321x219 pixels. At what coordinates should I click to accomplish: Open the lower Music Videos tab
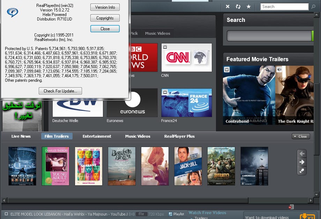138,136
